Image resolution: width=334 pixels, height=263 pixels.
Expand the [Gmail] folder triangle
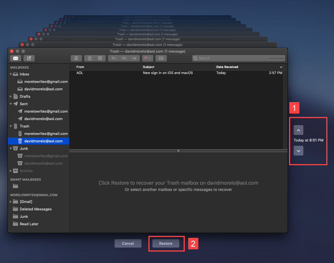pyautogui.click(x=11, y=202)
